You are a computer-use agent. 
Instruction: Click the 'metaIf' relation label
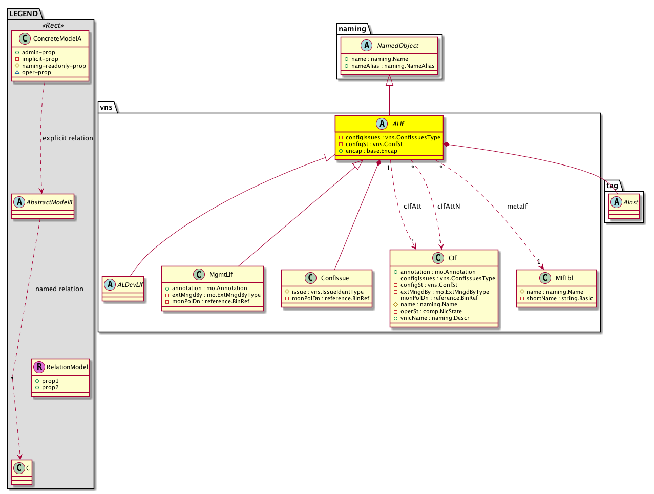click(517, 206)
